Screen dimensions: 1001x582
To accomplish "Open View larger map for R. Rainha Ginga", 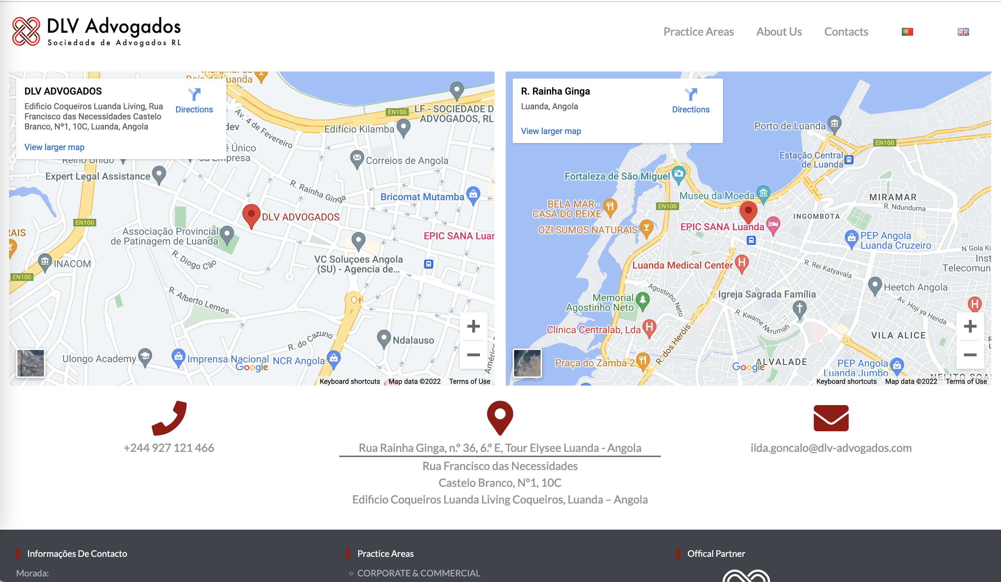I will point(550,131).
